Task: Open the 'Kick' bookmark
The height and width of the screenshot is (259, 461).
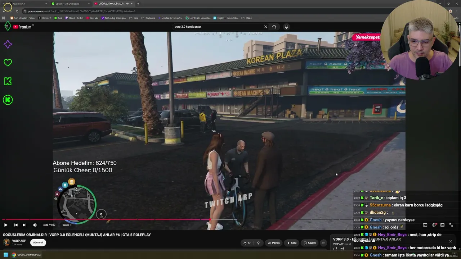Action: click(58, 18)
